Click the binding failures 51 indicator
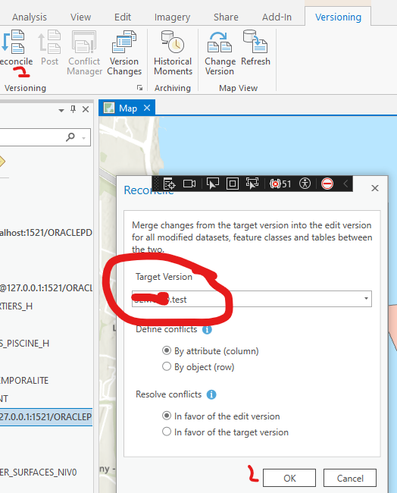This screenshot has height=493, width=397. 280,184
